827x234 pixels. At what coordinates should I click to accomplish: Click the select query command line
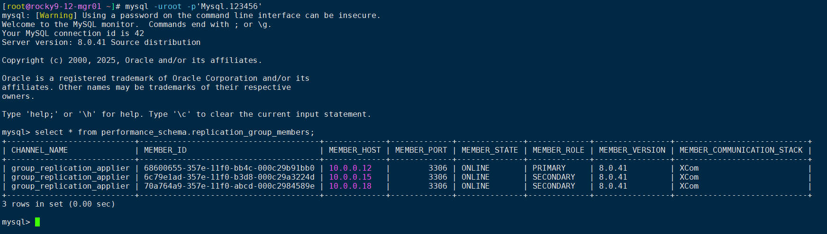[x=158, y=132]
